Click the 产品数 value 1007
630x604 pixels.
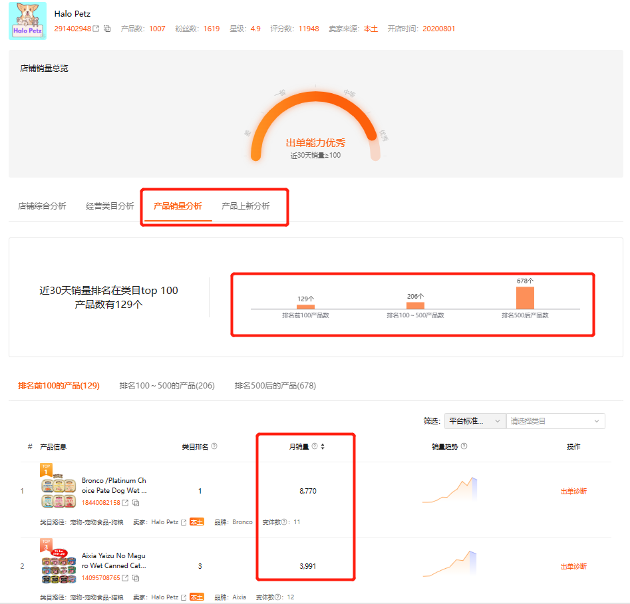click(x=157, y=29)
